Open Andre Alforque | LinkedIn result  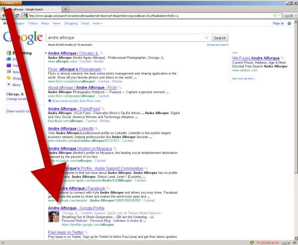point(71,128)
